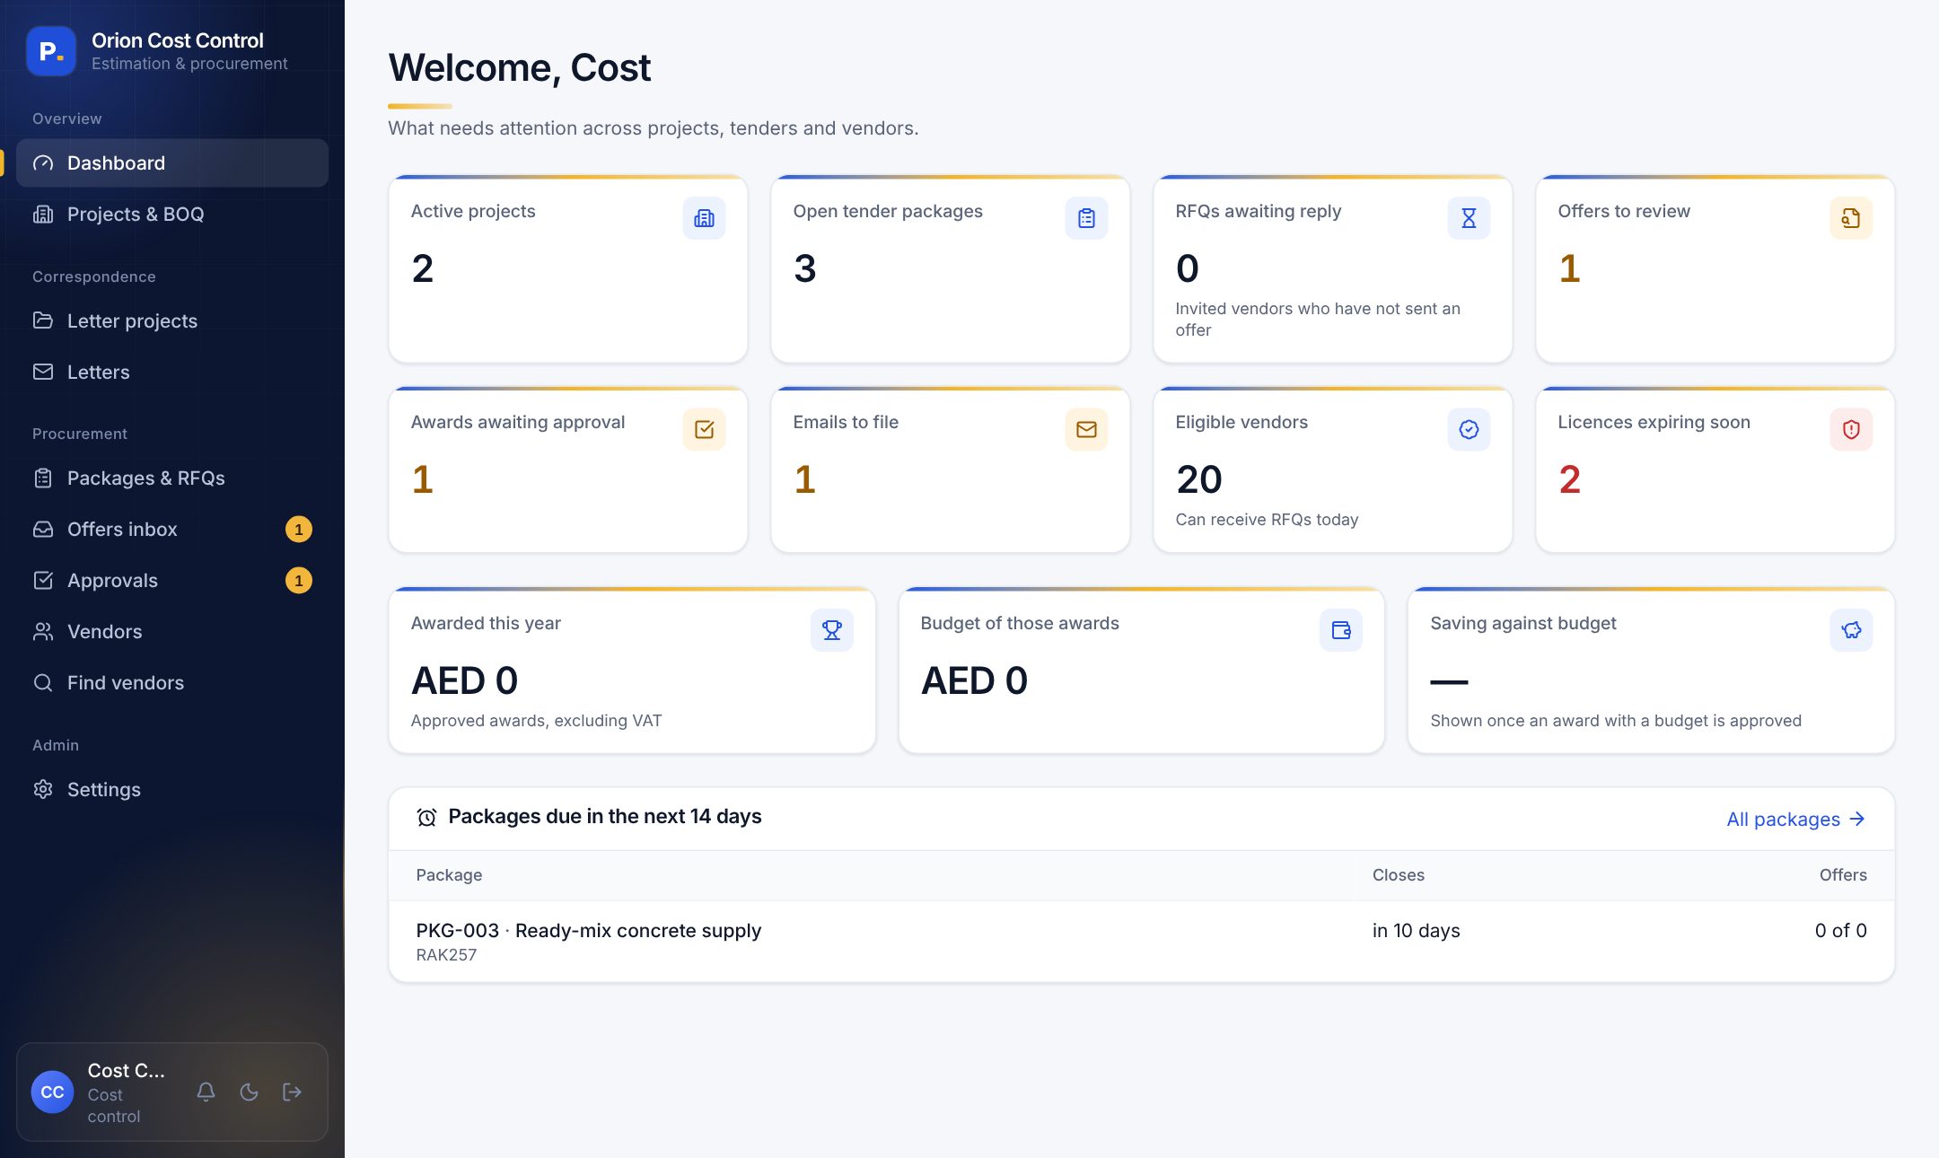Click the Package column header
The height and width of the screenshot is (1158, 1939).
point(449,874)
